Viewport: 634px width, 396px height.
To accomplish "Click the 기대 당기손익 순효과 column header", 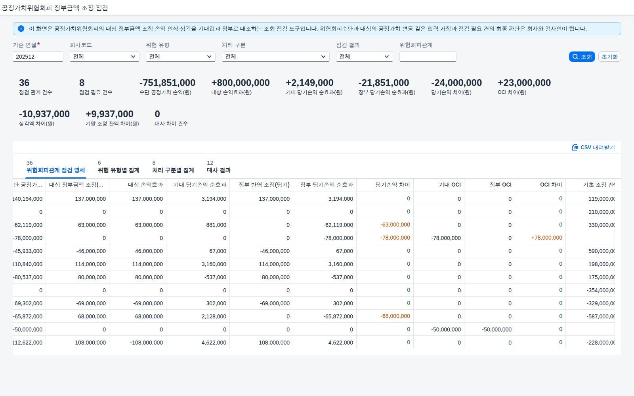I will 198,185.
